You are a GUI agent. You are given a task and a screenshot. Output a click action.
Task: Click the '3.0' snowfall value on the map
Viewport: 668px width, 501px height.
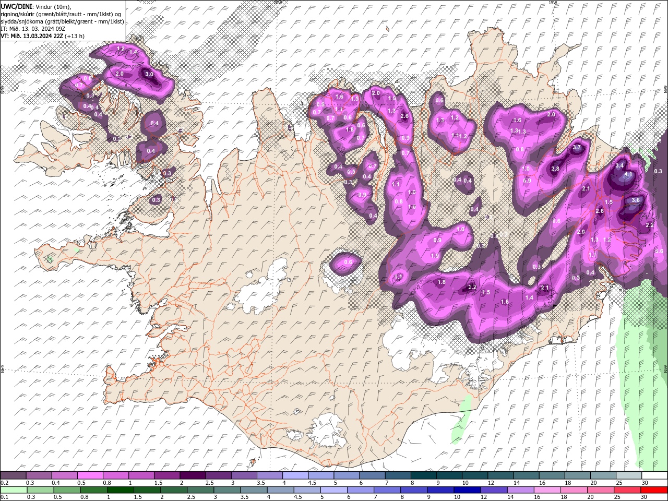pyautogui.click(x=149, y=74)
